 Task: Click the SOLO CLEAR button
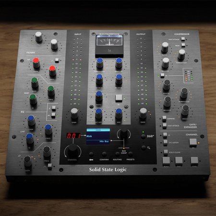click(166, 152)
